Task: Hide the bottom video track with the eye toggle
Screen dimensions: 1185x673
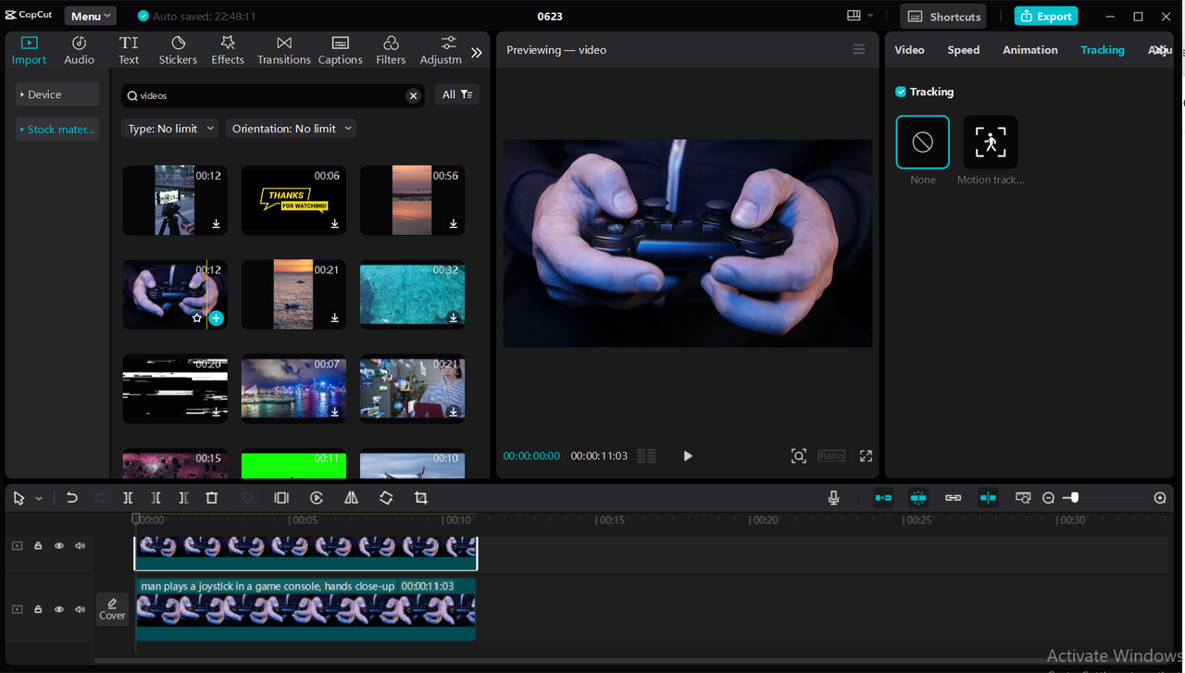Action: pyautogui.click(x=58, y=609)
